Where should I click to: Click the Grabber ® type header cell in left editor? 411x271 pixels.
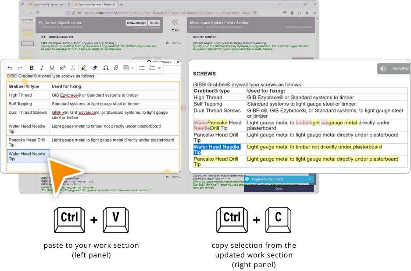pos(29,86)
